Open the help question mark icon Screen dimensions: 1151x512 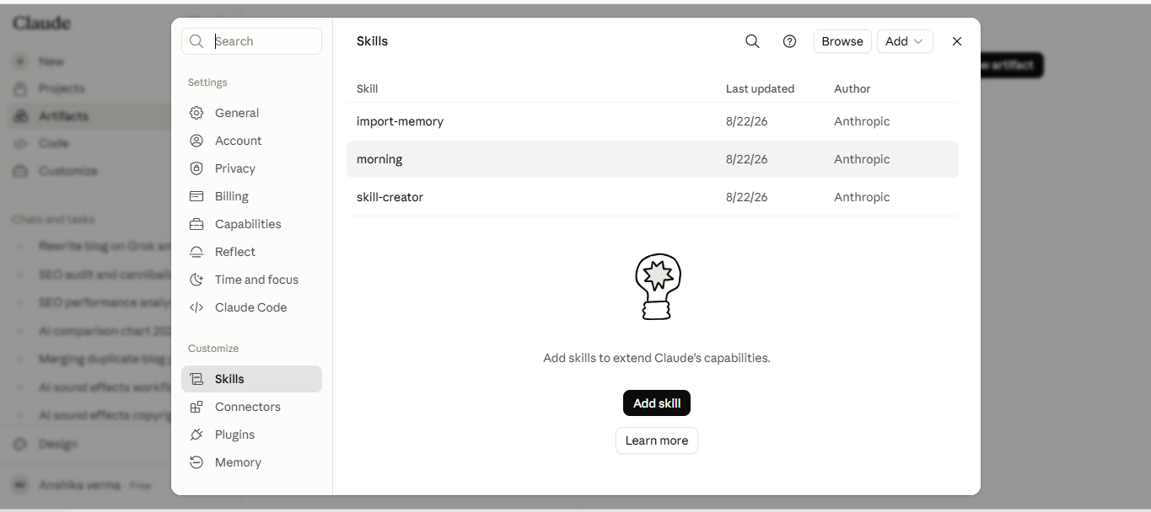coord(789,41)
